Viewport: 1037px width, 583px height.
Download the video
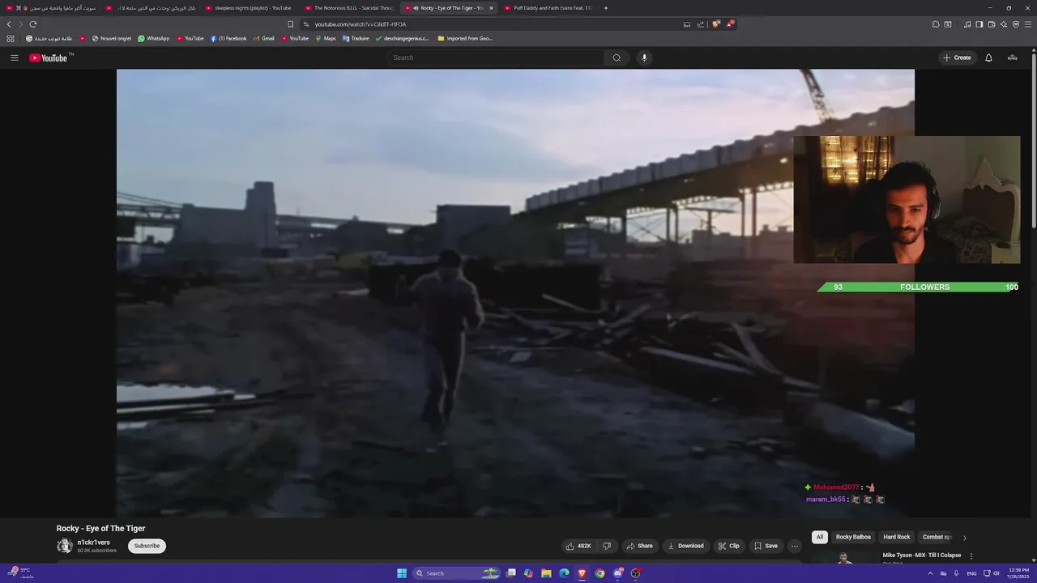tap(685, 546)
